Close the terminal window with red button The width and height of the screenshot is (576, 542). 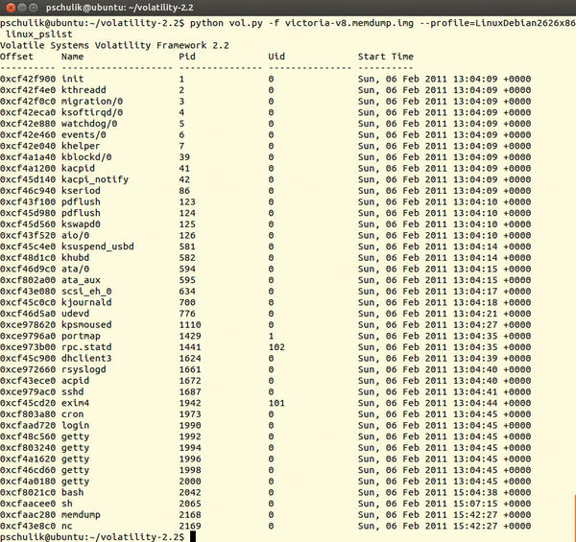pyautogui.click(x=11, y=7)
